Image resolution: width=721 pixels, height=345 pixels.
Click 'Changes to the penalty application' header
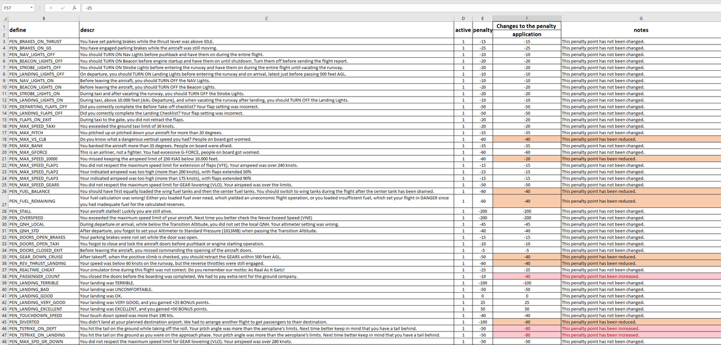tap(527, 30)
